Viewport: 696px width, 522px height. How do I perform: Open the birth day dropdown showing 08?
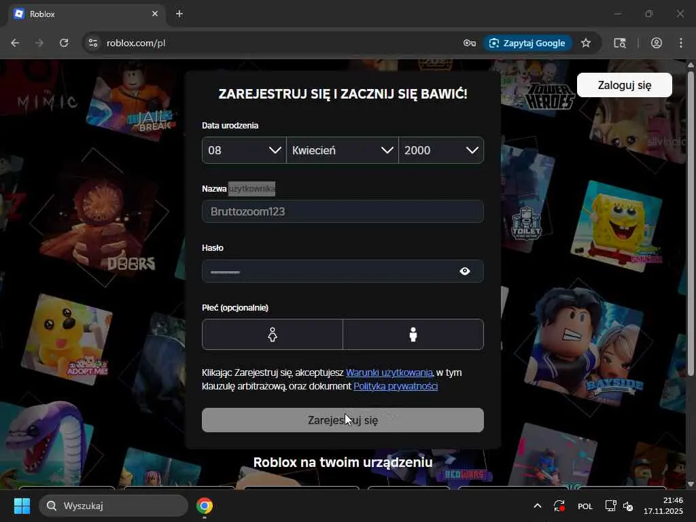(x=244, y=150)
